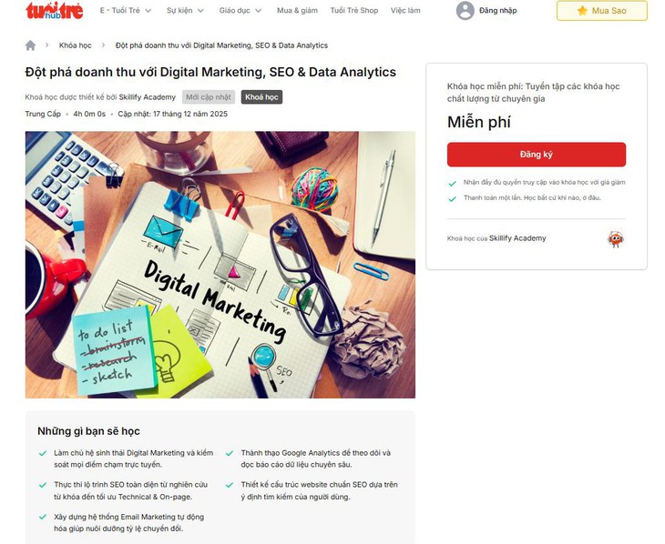This screenshot has height=544, width=665.
Task: Click the Skillify Academy mascot avatar
Action: (616, 239)
